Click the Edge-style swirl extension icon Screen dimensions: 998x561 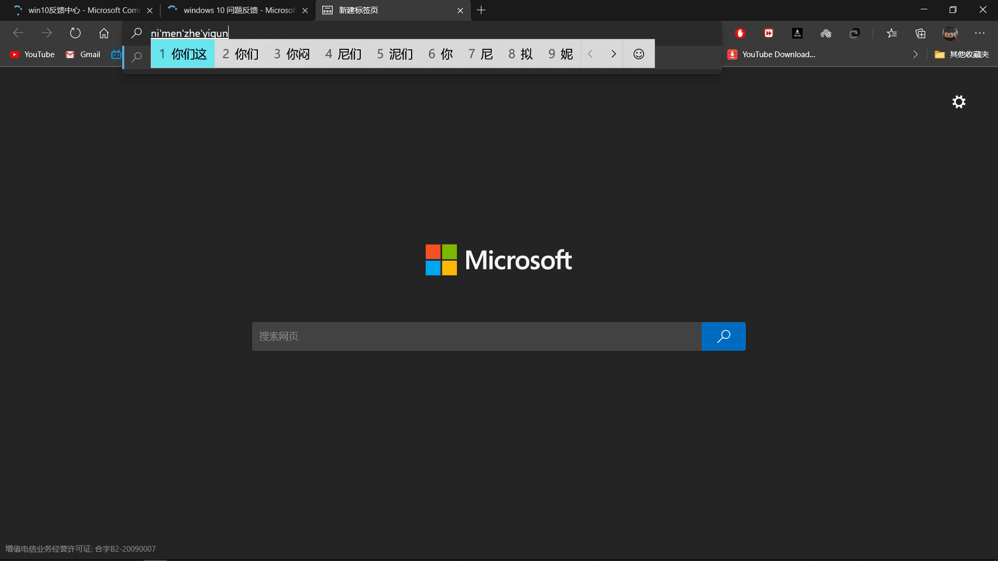[x=855, y=33]
